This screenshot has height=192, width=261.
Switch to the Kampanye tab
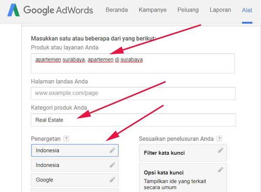click(x=153, y=10)
